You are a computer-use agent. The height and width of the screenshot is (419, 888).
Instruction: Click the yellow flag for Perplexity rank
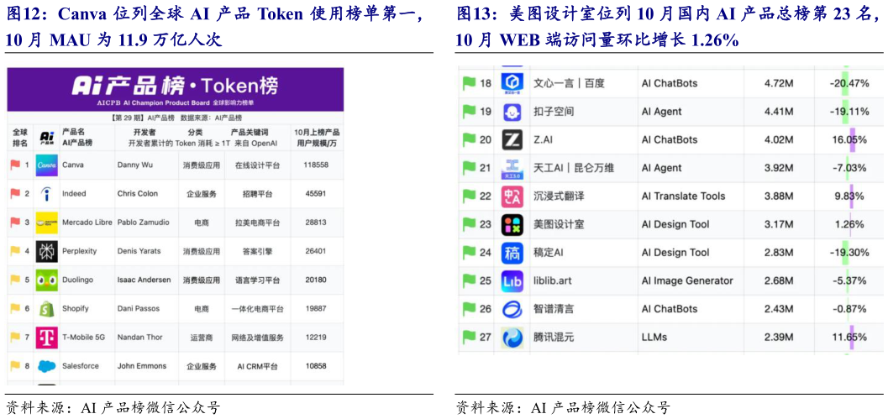click(x=15, y=251)
